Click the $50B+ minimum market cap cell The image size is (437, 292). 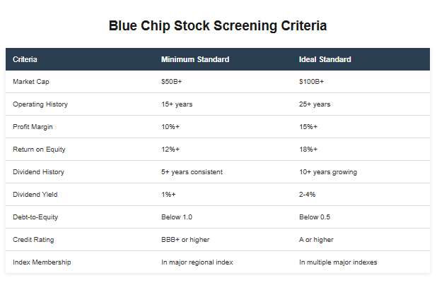(171, 82)
